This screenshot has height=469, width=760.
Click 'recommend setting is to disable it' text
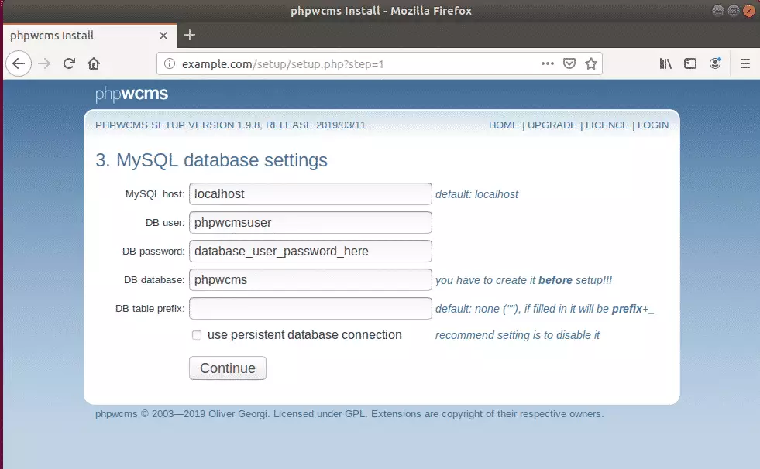(518, 335)
